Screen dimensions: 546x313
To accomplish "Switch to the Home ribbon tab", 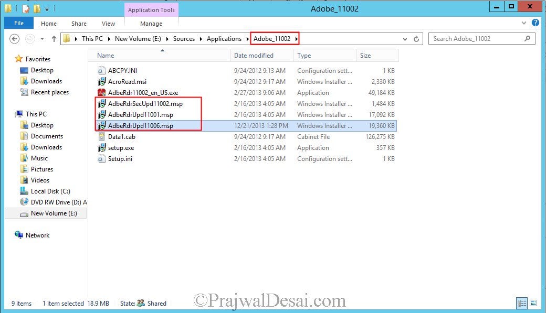I will (49, 23).
